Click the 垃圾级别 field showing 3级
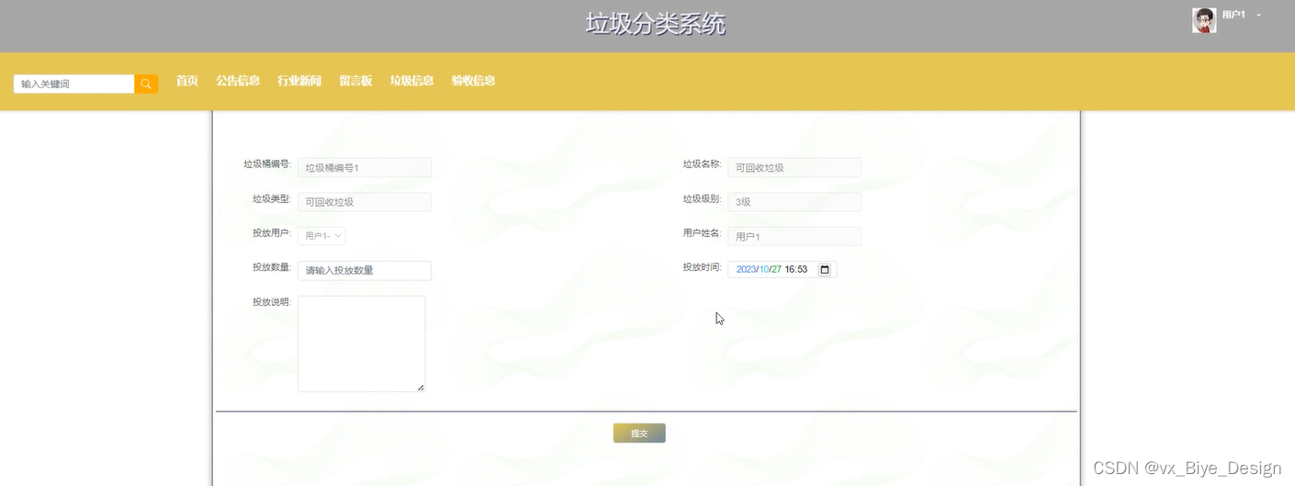The image size is (1295, 486). [794, 201]
